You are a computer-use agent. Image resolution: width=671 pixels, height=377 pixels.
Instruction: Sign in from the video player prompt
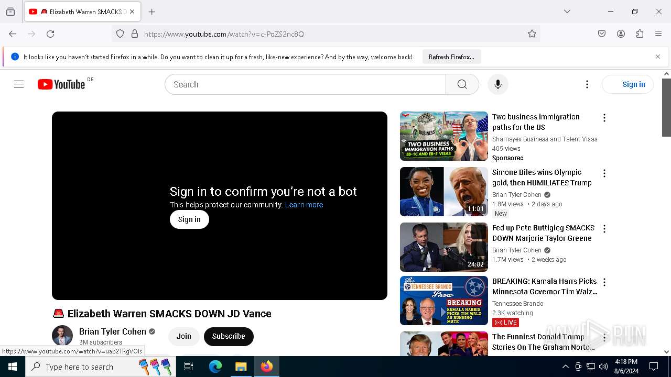click(x=189, y=219)
